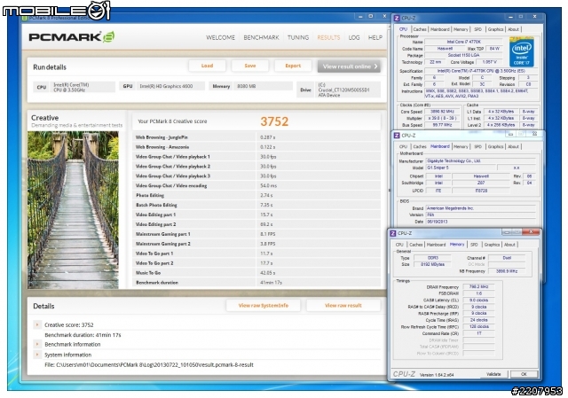Open Memory tab in top CPU-Z window
The image size is (568, 398).
[x=461, y=29]
